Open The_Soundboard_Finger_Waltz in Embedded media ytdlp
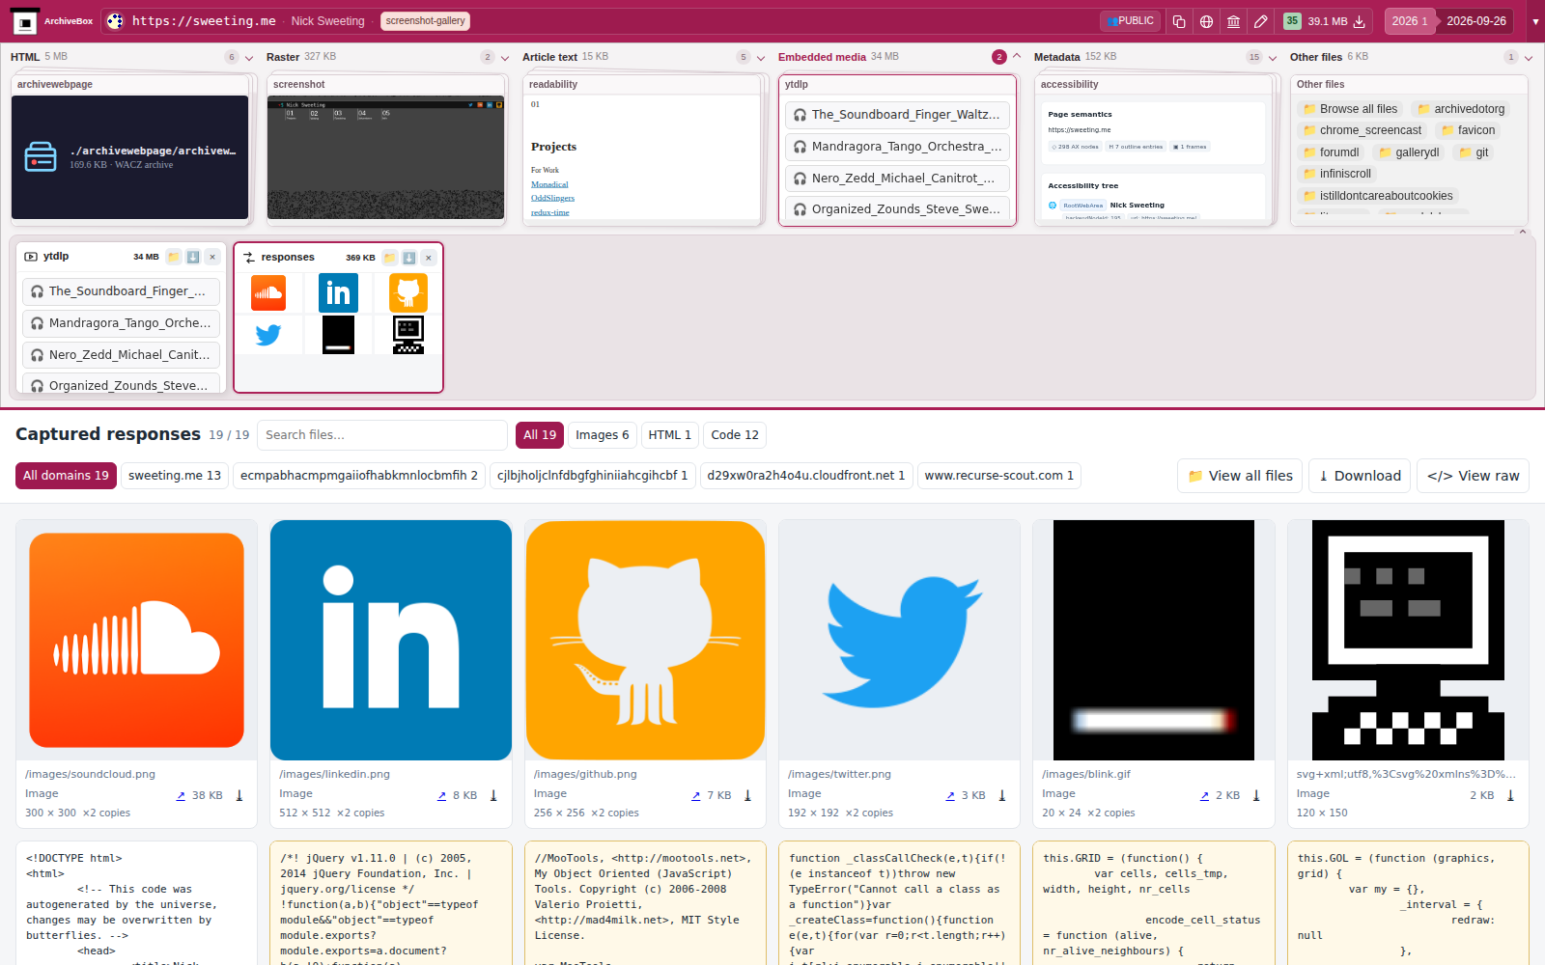The image size is (1545, 965). click(897, 115)
